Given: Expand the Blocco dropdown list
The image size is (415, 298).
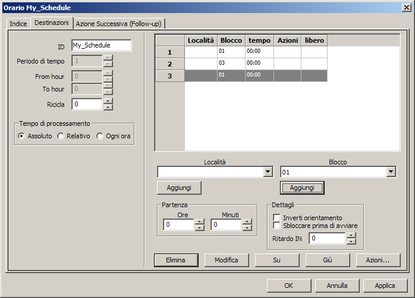Looking at the screenshot, I should click(x=391, y=172).
